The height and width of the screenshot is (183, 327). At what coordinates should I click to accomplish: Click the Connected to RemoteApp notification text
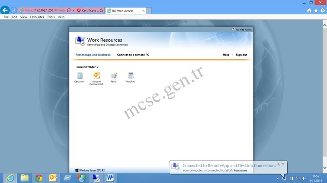click(x=229, y=165)
